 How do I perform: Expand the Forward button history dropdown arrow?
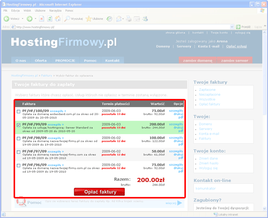point(36,19)
